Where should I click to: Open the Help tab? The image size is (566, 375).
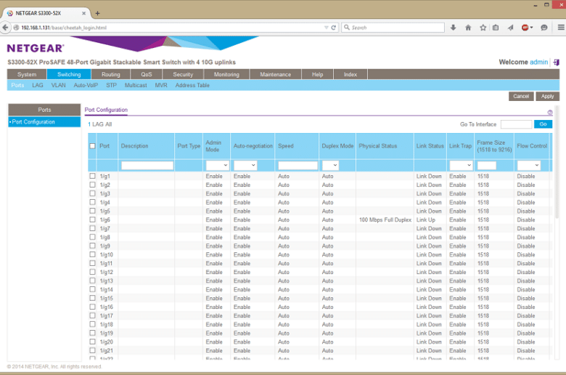click(x=318, y=75)
